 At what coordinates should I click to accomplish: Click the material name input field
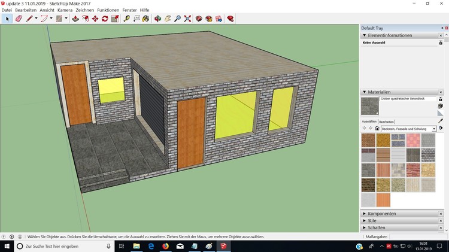tap(408, 99)
